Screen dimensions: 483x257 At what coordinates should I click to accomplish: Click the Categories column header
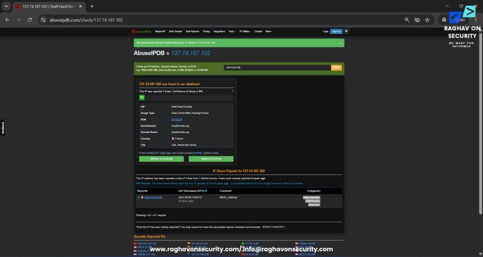point(314,191)
